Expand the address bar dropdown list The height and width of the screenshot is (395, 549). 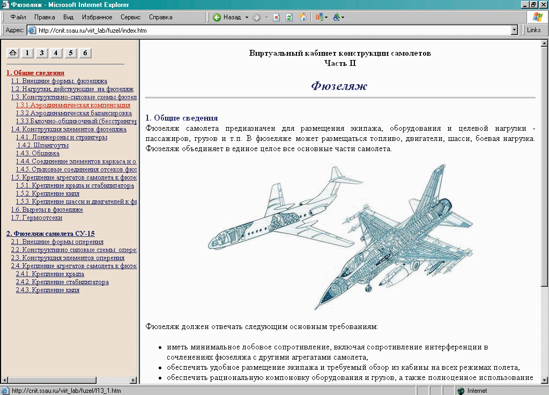pyautogui.click(x=515, y=31)
